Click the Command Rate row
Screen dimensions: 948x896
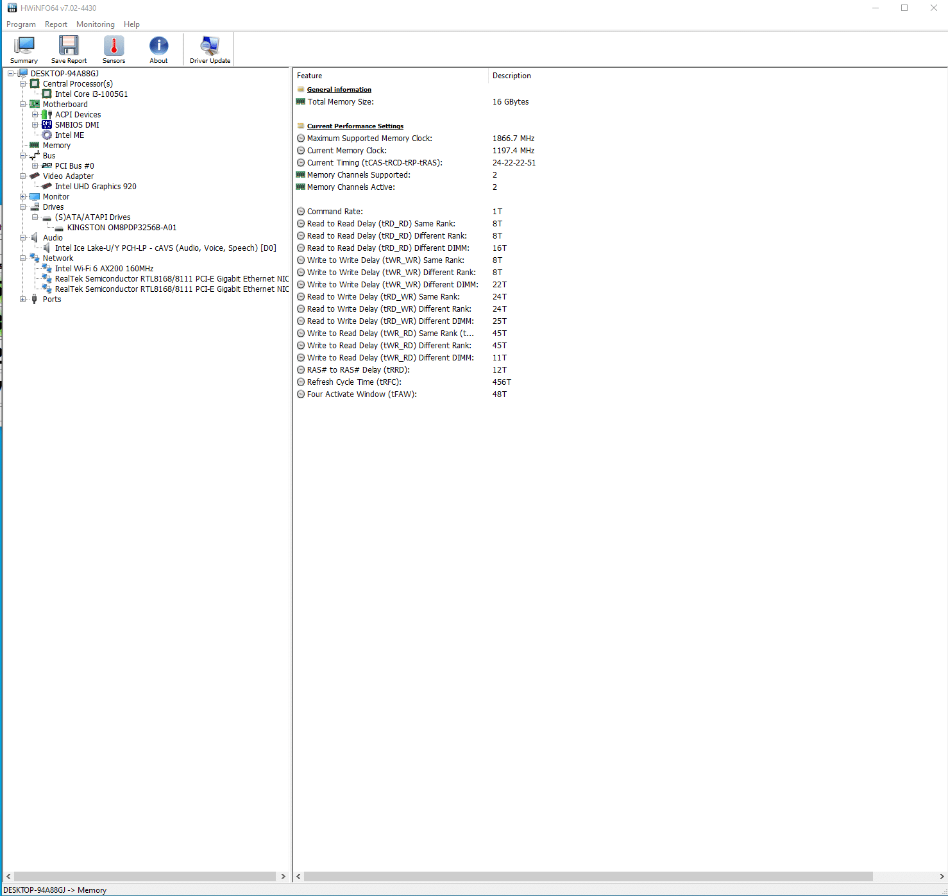click(x=620, y=211)
